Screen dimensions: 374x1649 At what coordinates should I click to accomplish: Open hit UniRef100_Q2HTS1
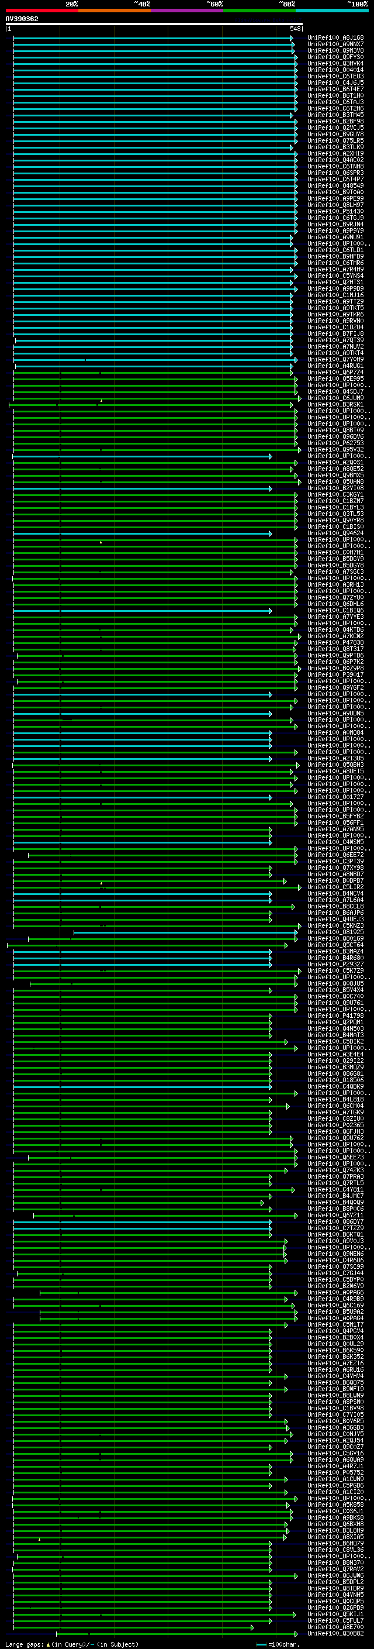tap(335, 283)
